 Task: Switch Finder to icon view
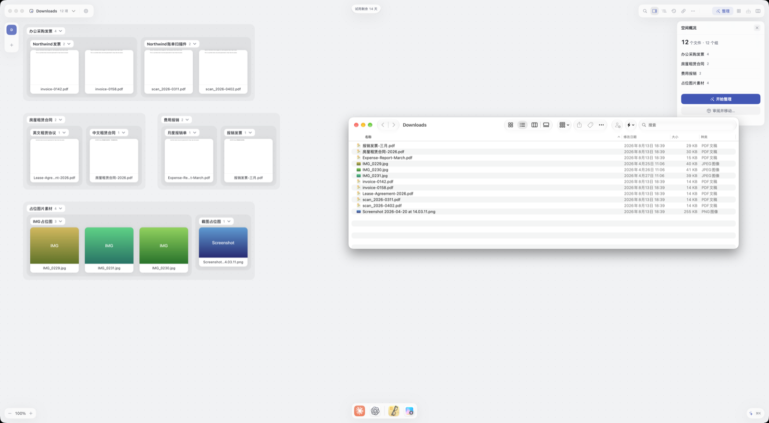click(x=510, y=125)
